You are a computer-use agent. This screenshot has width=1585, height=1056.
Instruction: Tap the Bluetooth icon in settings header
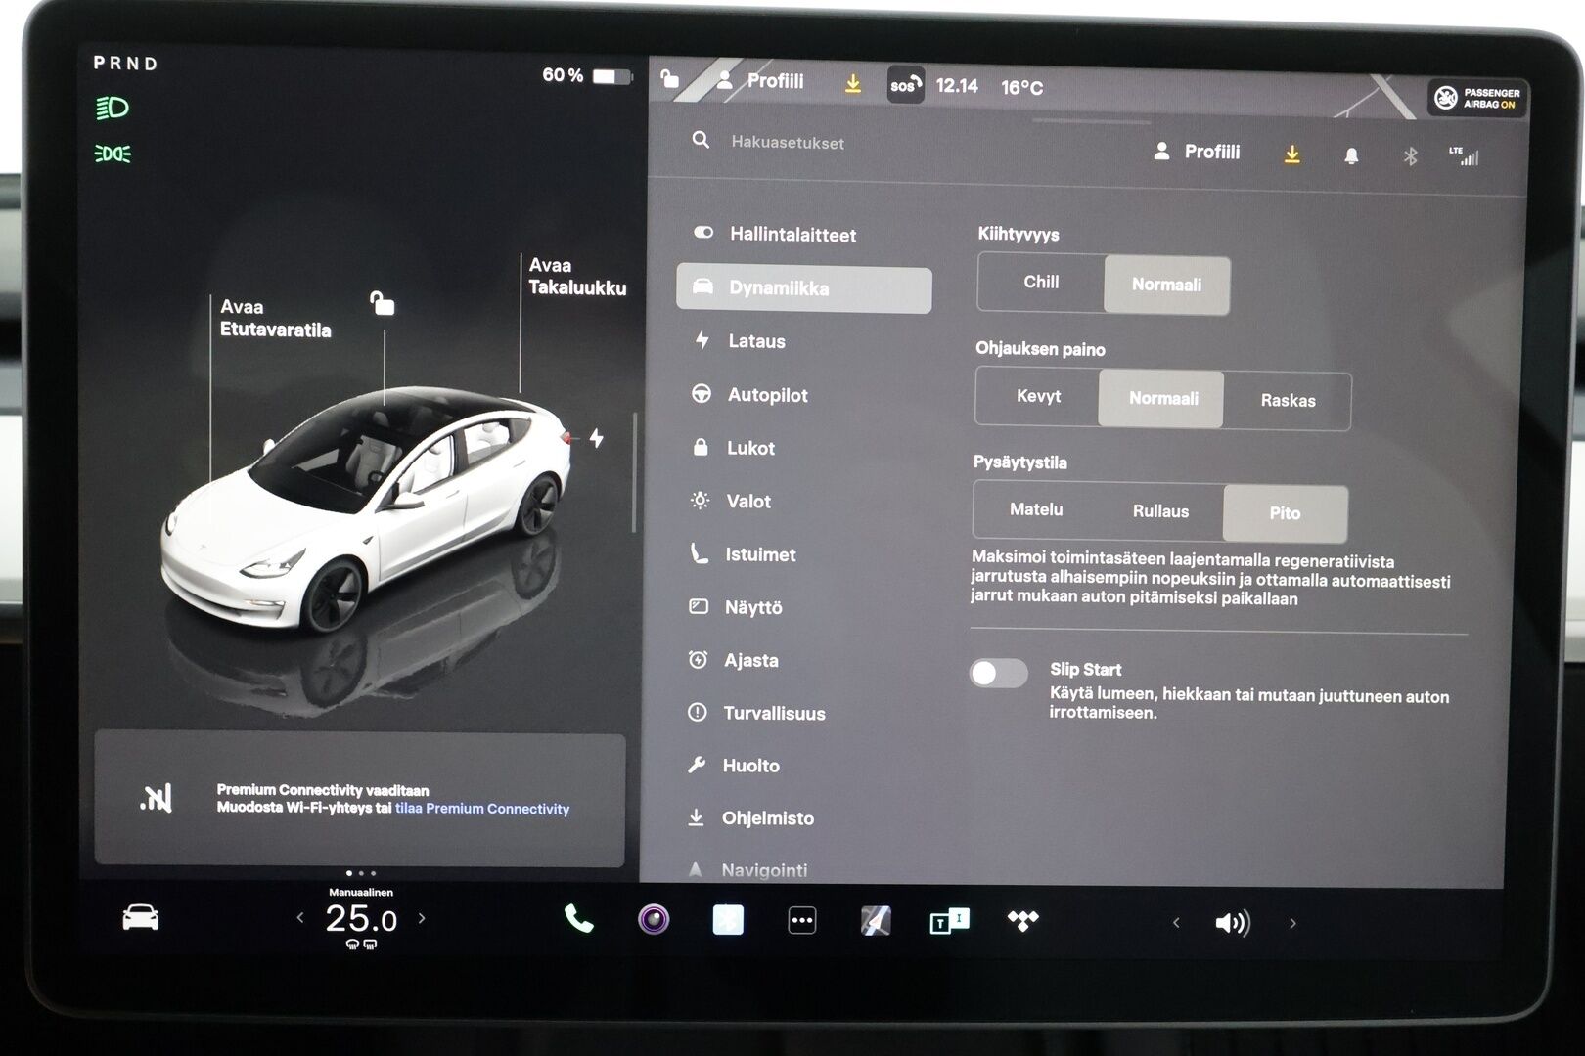tap(1410, 156)
